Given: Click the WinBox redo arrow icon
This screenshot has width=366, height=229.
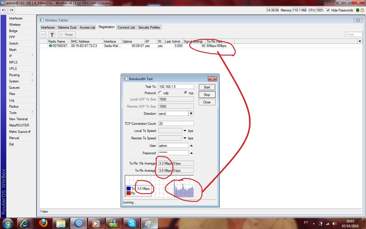Looking at the screenshot, I should (x=11, y=10).
